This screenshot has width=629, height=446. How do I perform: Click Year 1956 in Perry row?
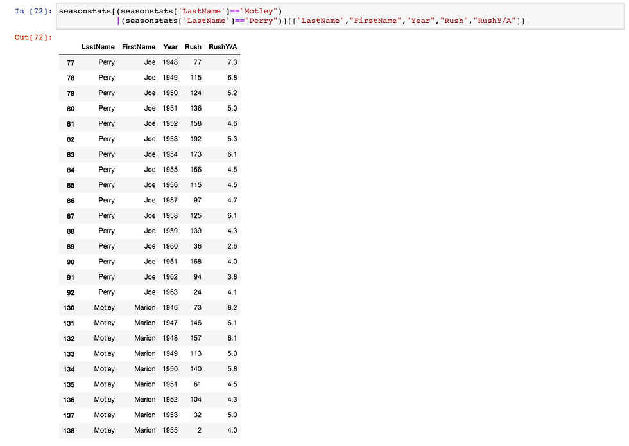tap(170, 185)
